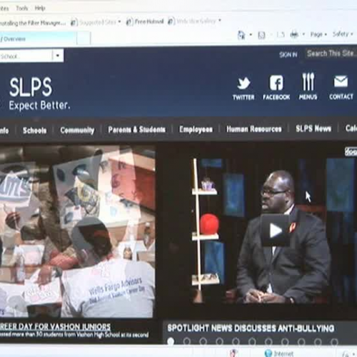Open the Installing the Filter Manager favorite
Screen dimensions: 357x357
(x=33, y=24)
